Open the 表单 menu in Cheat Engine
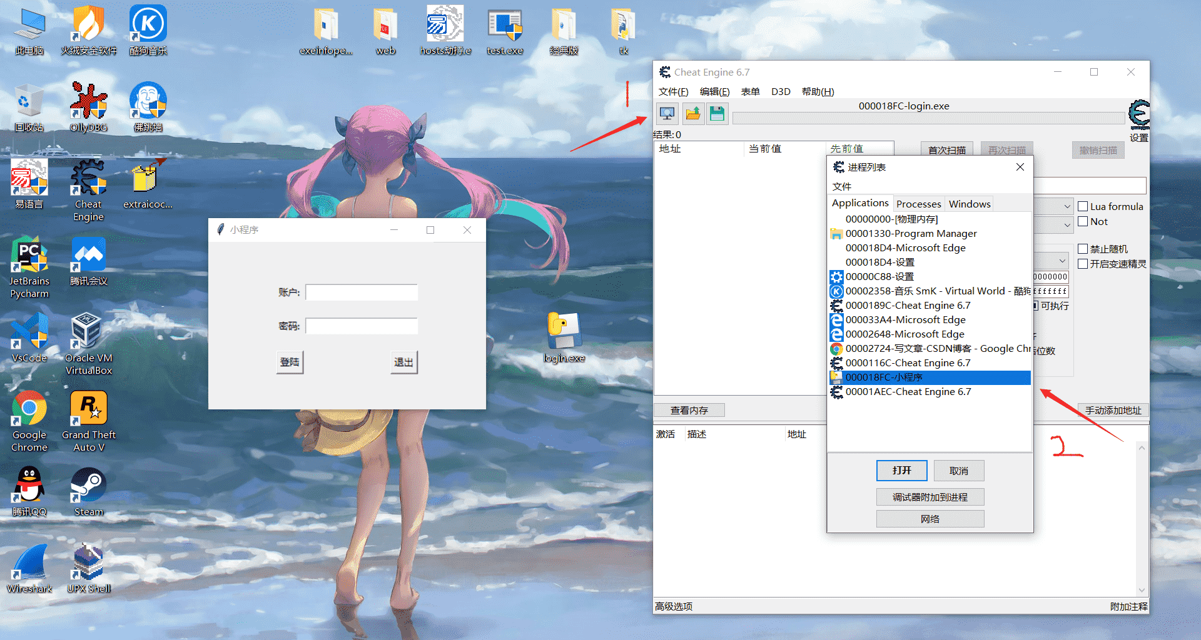 click(x=750, y=91)
